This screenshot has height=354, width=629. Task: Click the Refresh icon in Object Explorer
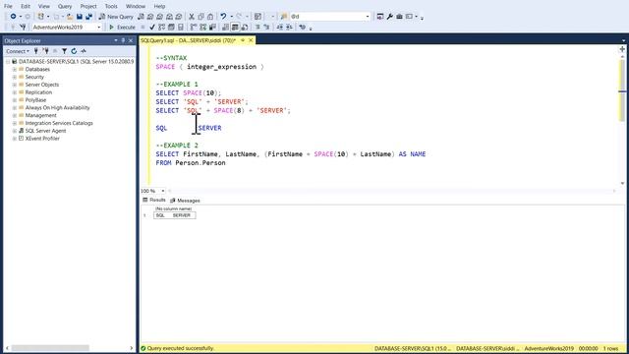(x=74, y=51)
